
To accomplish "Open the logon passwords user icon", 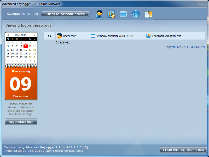I will pos(99,14).
